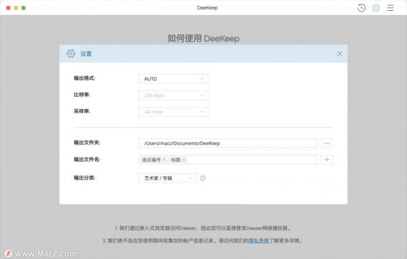
Task: Open the 比特率 256 kbps dropdown
Action: click(x=174, y=96)
